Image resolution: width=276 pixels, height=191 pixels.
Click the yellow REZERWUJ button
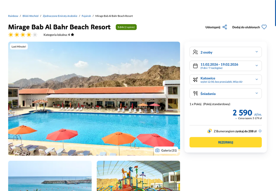click(x=226, y=142)
